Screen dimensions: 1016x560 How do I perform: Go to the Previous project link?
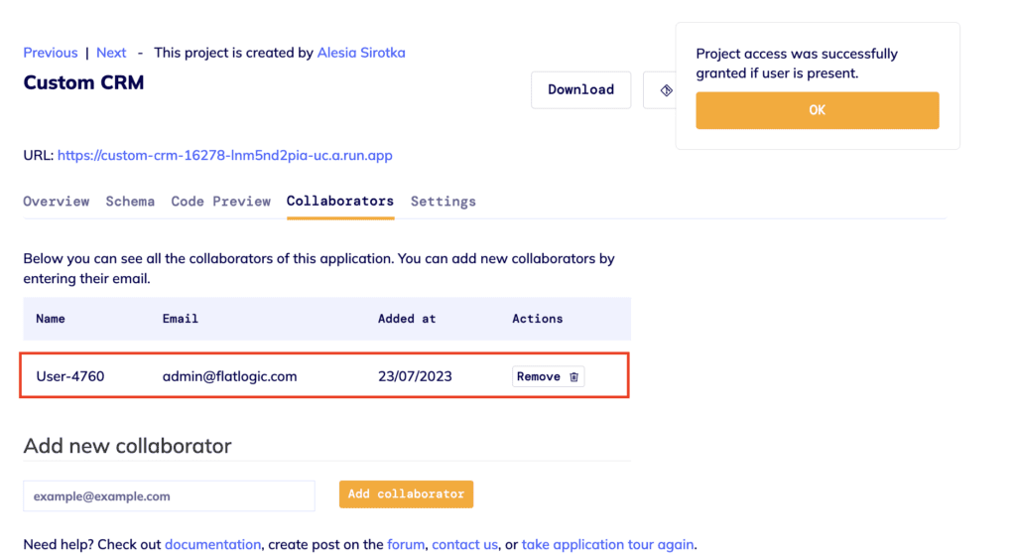click(x=51, y=53)
